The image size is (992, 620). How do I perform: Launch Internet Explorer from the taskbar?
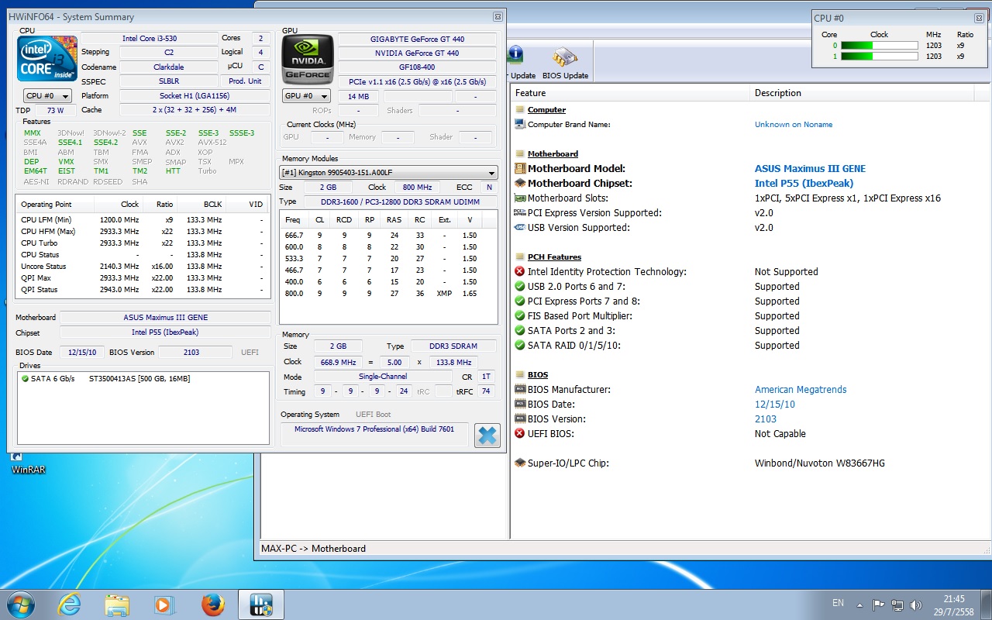[70, 604]
